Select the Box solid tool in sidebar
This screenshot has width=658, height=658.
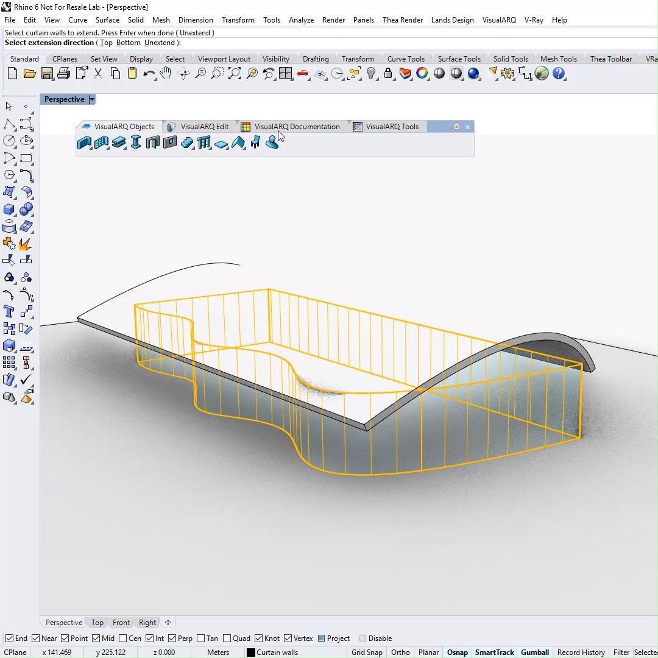[9, 209]
